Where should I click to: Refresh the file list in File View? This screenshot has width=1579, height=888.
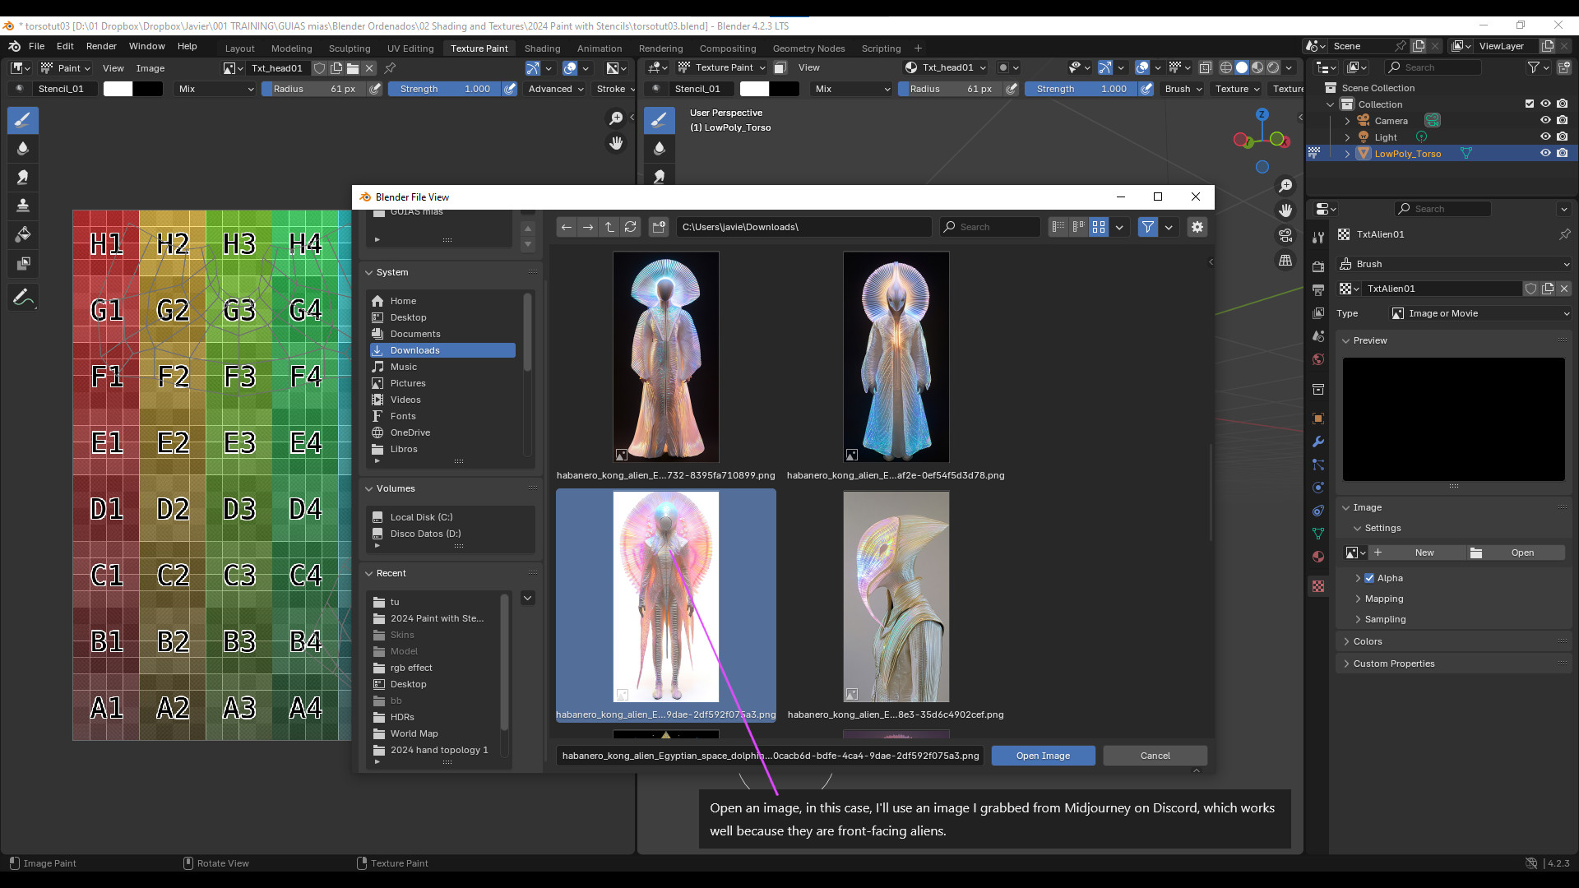(x=631, y=227)
